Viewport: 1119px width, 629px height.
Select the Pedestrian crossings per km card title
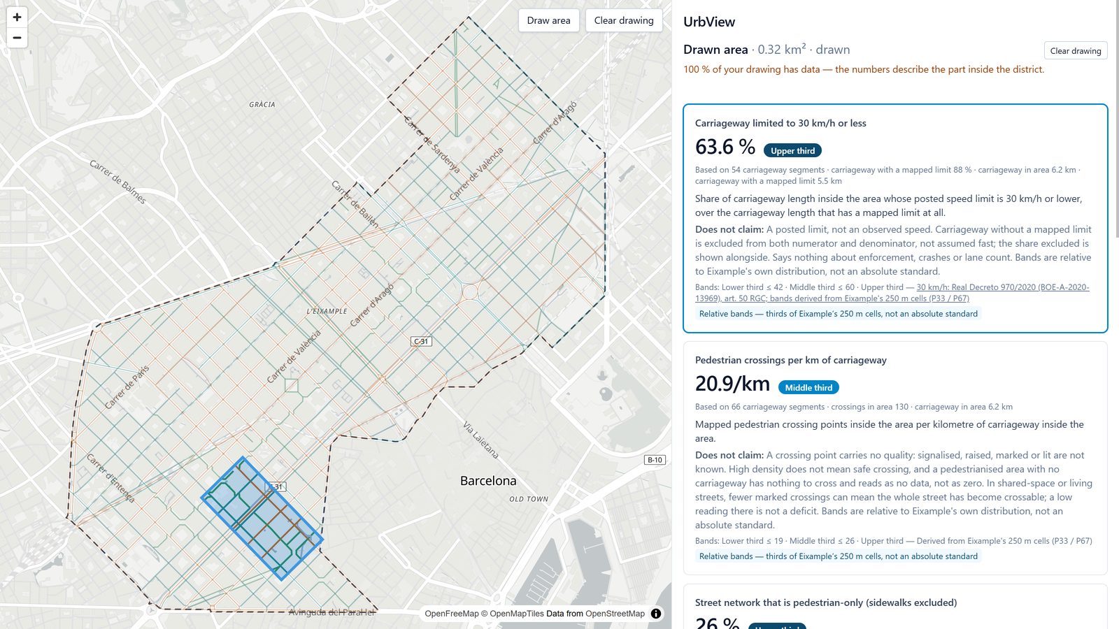click(x=791, y=360)
